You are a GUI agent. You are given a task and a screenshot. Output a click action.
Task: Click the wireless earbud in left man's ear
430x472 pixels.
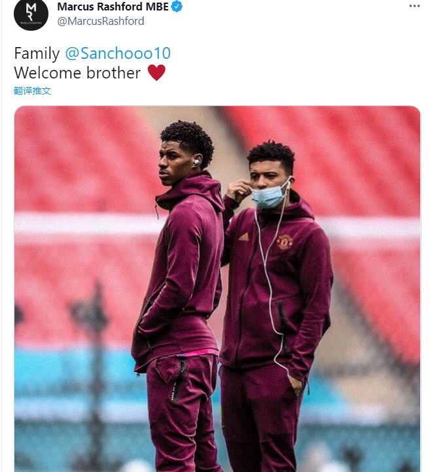(196, 161)
